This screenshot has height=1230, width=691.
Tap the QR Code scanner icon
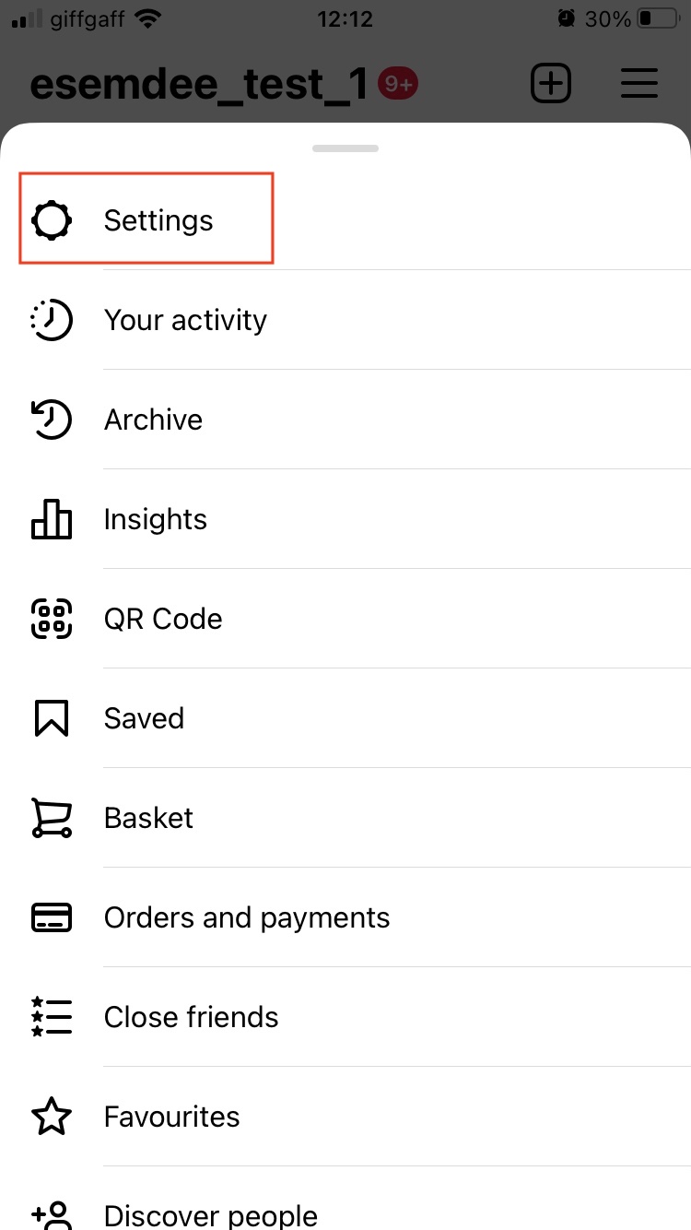(x=52, y=619)
